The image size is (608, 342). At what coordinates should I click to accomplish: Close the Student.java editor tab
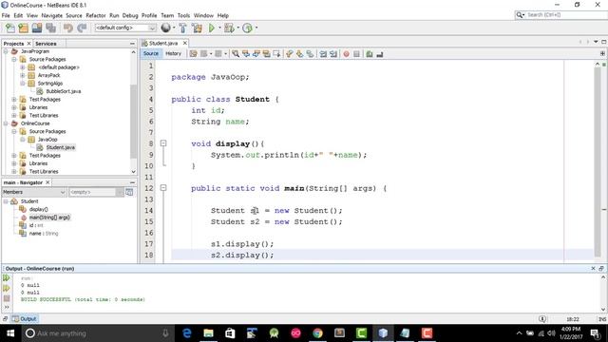(x=185, y=43)
